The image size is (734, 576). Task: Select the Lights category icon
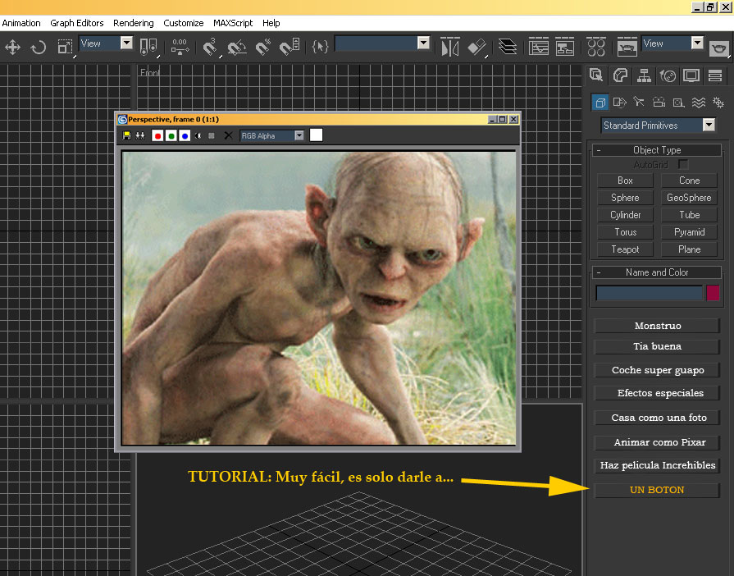[x=639, y=102]
